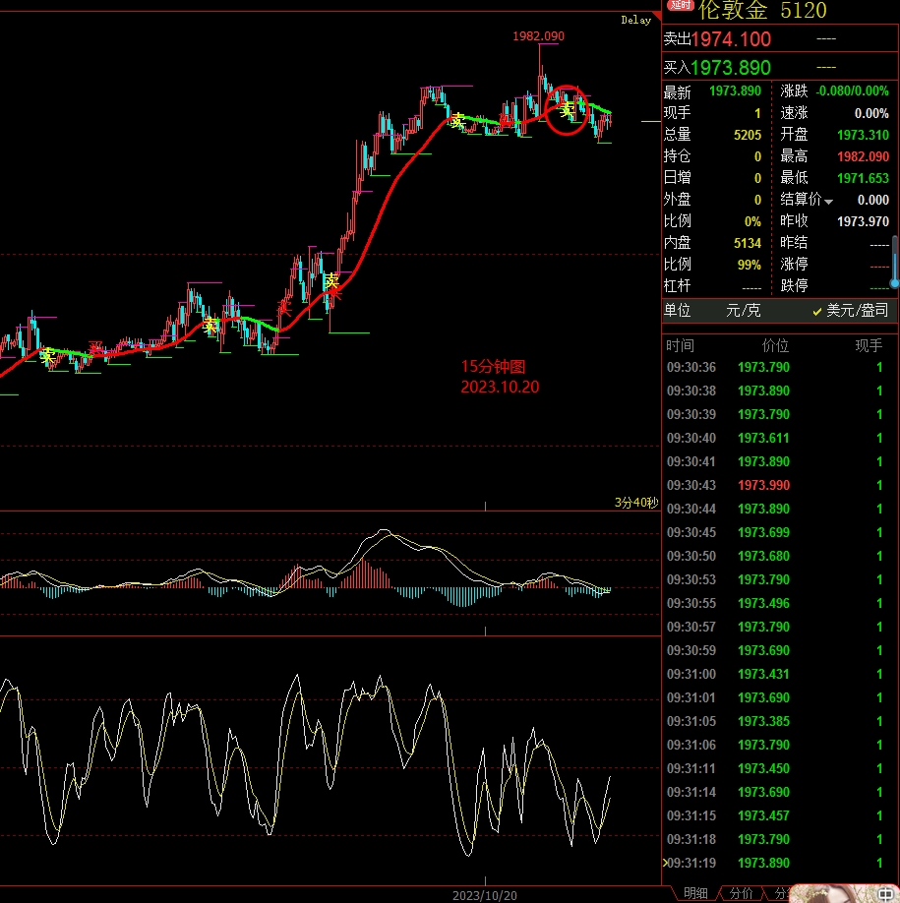
Task: Click the 买入 price 1973.890
Action: 731,67
